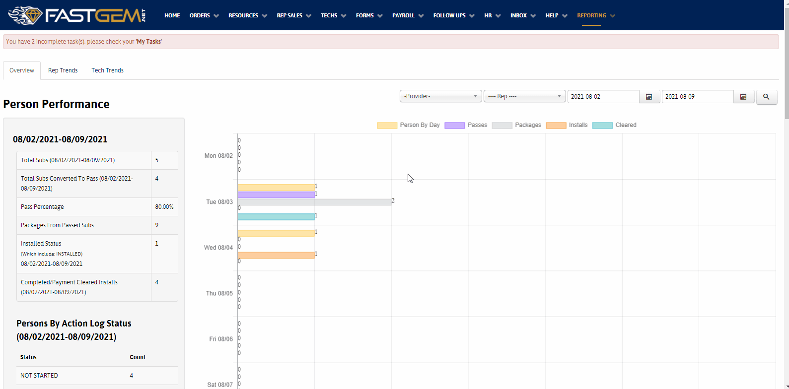Toggle the Packages legend swatch
789x389 pixels.
click(502, 126)
